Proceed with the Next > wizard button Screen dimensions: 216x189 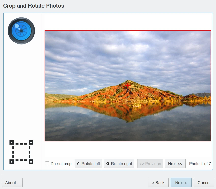point(181,183)
